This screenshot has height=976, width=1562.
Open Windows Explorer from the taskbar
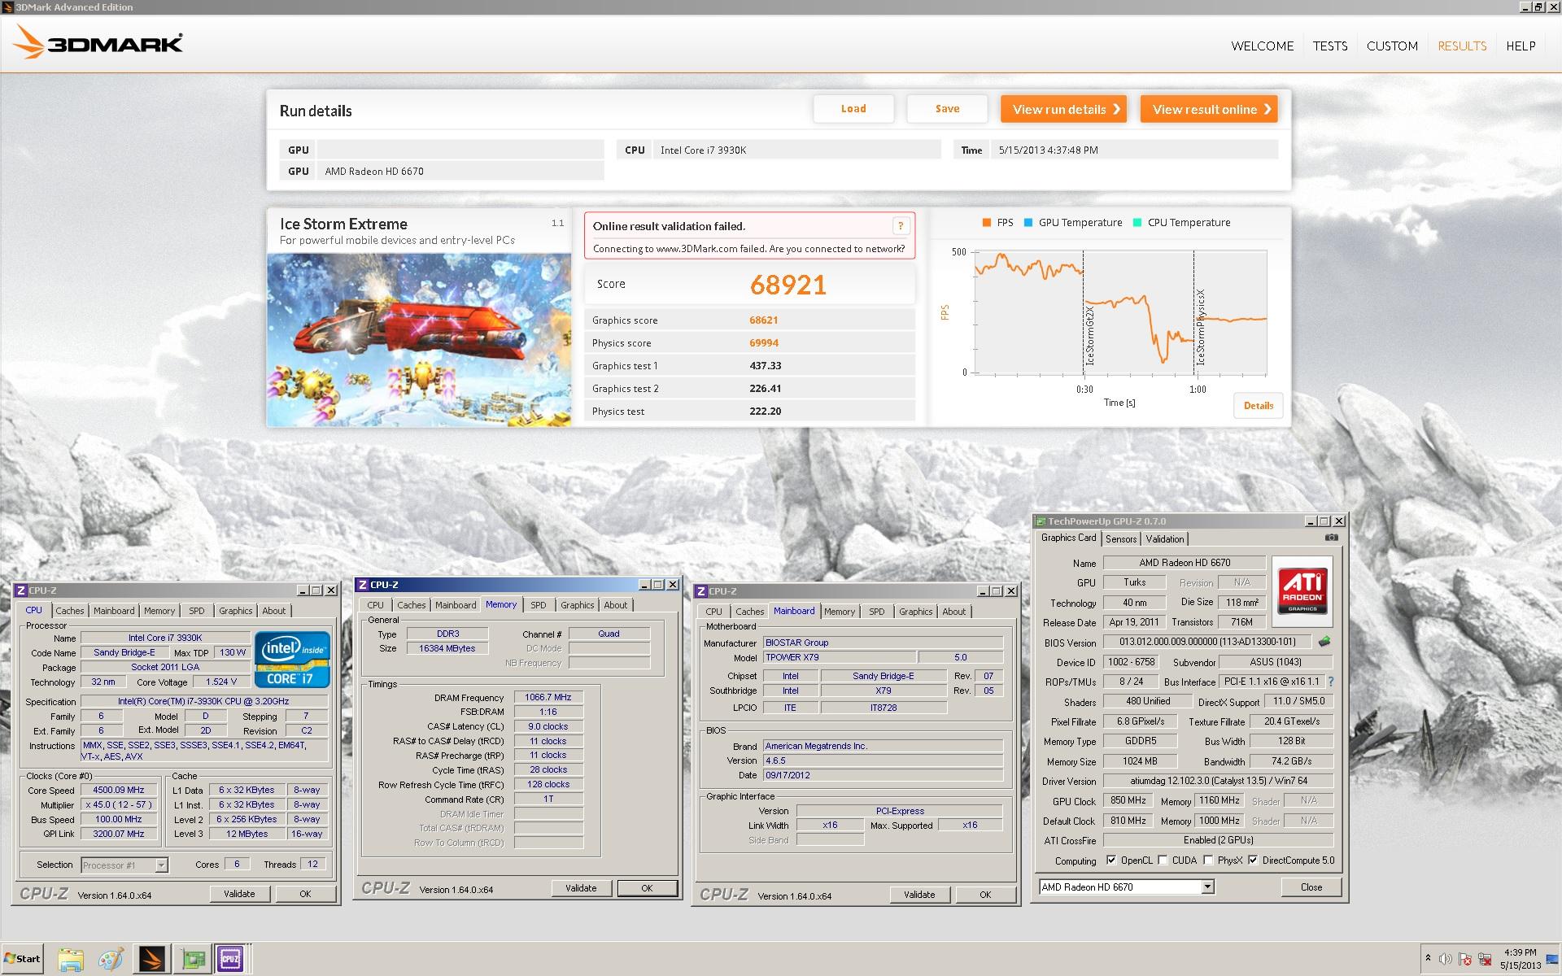tap(71, 959)
